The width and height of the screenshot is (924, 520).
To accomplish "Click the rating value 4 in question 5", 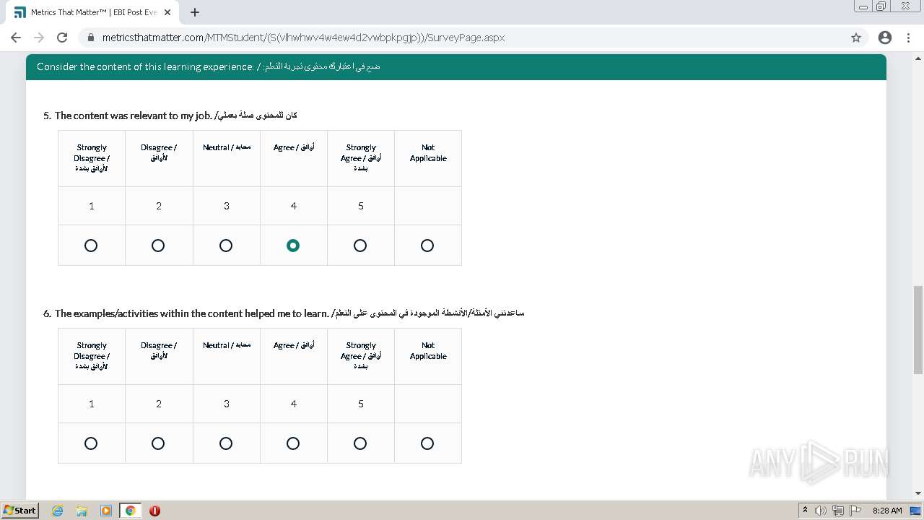I will 294,206.
